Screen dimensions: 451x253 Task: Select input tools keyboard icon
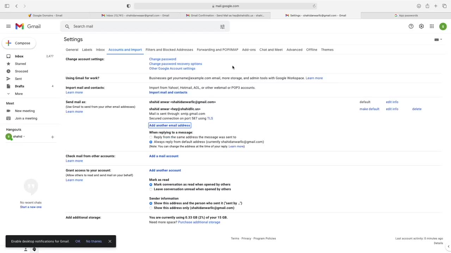[437, 40]
